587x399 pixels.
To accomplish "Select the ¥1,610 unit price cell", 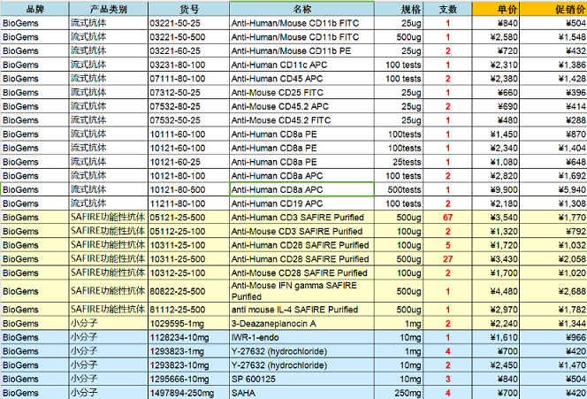I will [496, 337].
